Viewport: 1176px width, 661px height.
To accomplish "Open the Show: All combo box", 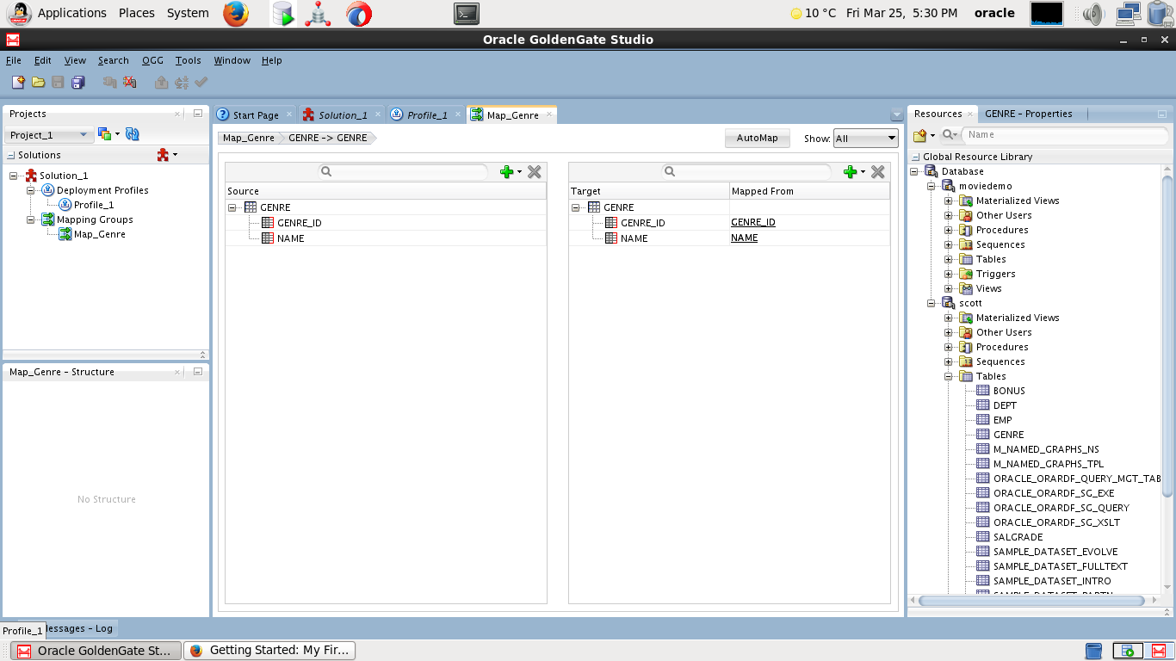I will (866, 139).
